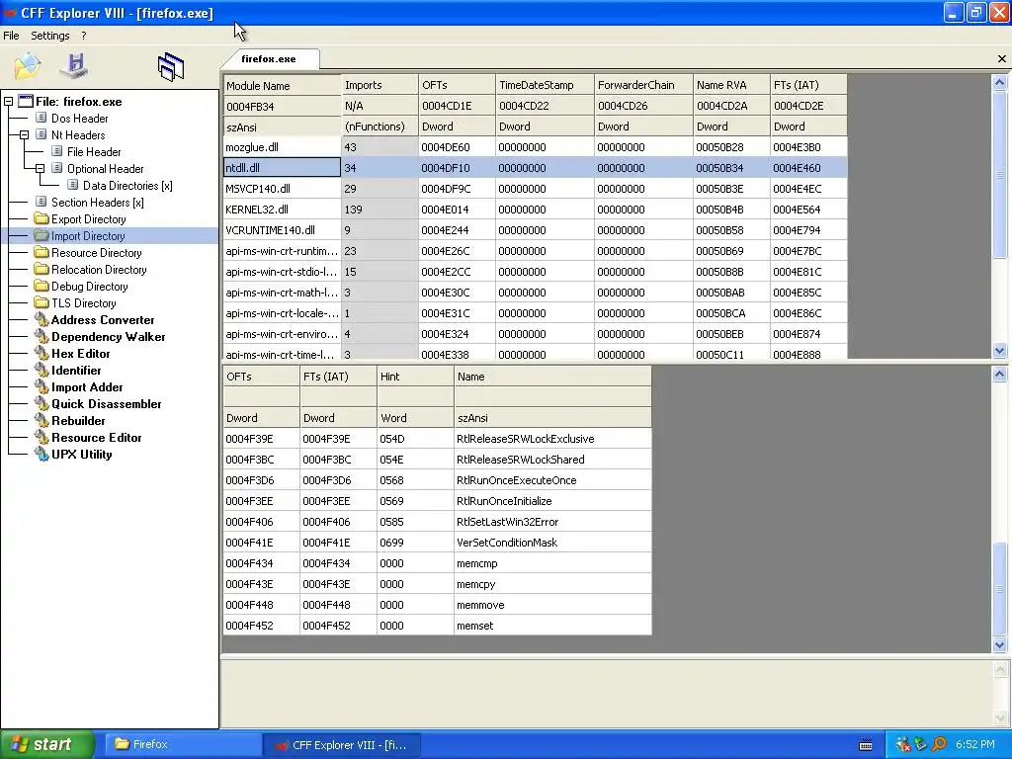Click the Resource Editor tool icon
This screenshot has width=1012, height=759.
point(42,437)
